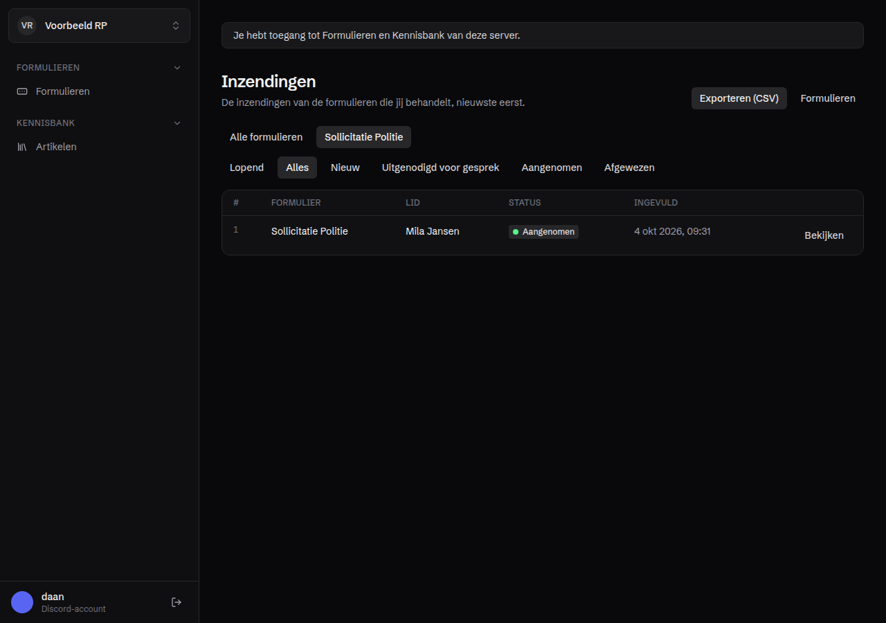Viewport: 886px width, 623px height.
Task: Click the Artikelen library icon
Action: click(22, 147)
